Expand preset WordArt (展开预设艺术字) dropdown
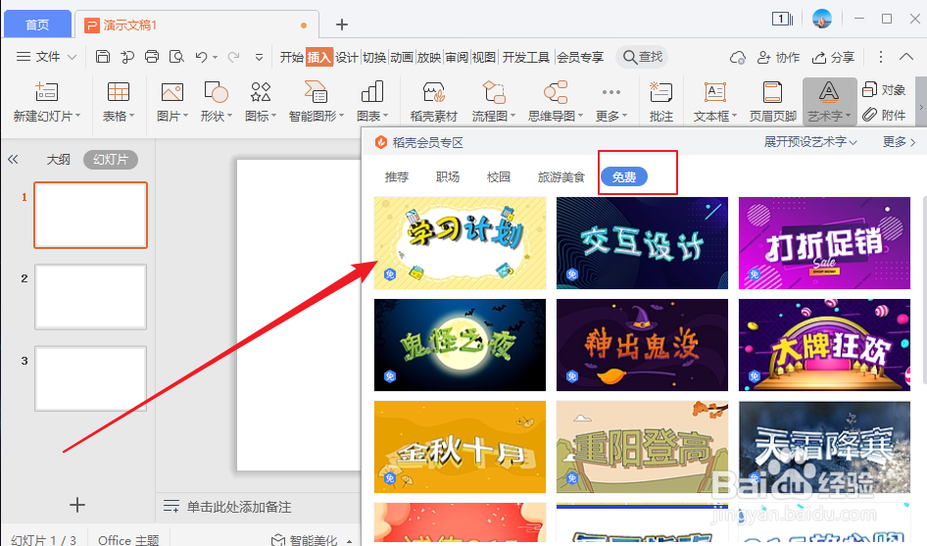Viewport: 927px width, 546px height. click(x=810, y=142)
